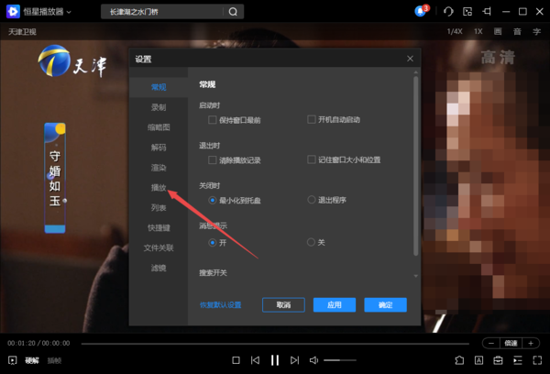Mute audio with the speaker icon
This screenshot has width=550, height=374.
click(313, 360)
